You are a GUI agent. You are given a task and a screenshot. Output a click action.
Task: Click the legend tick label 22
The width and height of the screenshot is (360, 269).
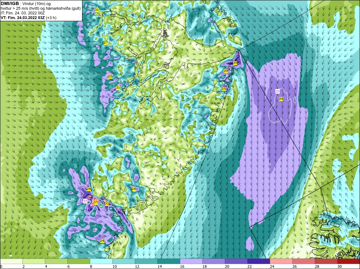[249, 266]
